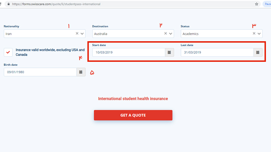Clear the Nationality selection Iran

(x=77, y=33)
